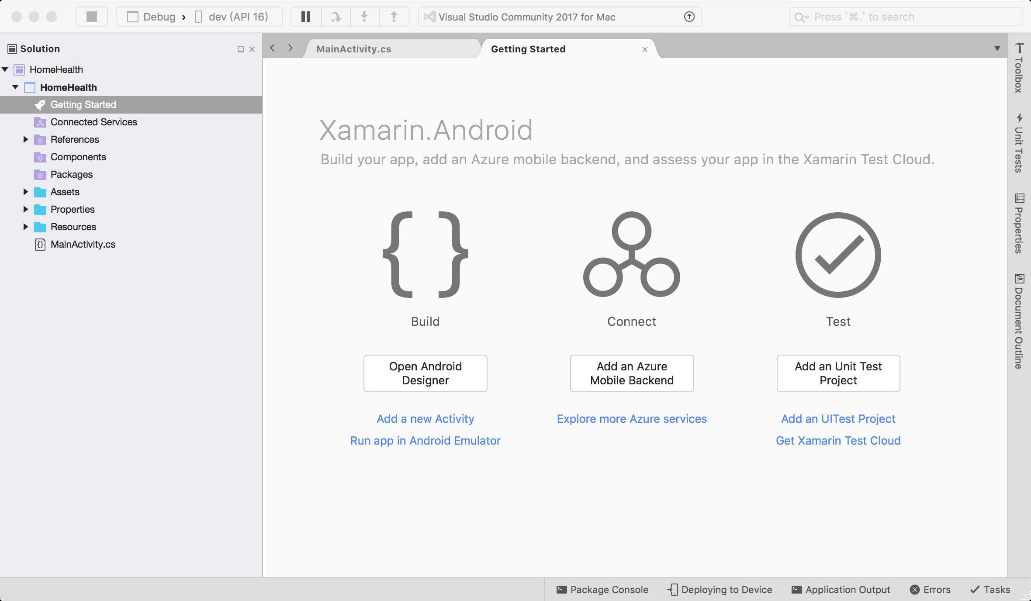Open the document tab list dropdown
This screenshot has width=1031, height=601.
(997, 48)
